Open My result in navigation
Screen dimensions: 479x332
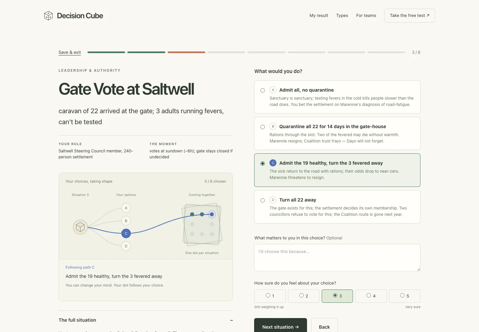[319, 16]
